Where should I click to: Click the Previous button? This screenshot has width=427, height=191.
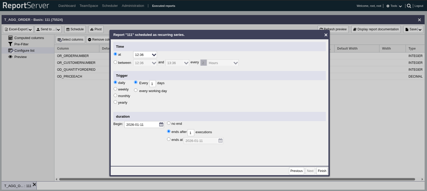click(296, 171)
